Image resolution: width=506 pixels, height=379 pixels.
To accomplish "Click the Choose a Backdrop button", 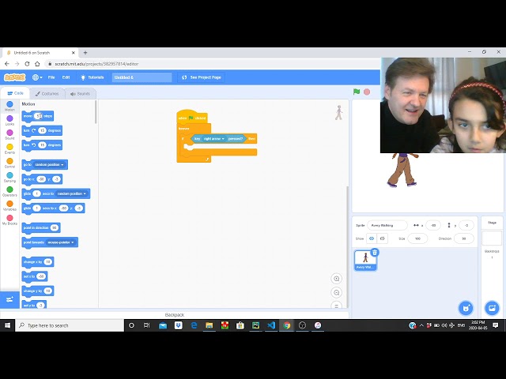I will 492,308.
